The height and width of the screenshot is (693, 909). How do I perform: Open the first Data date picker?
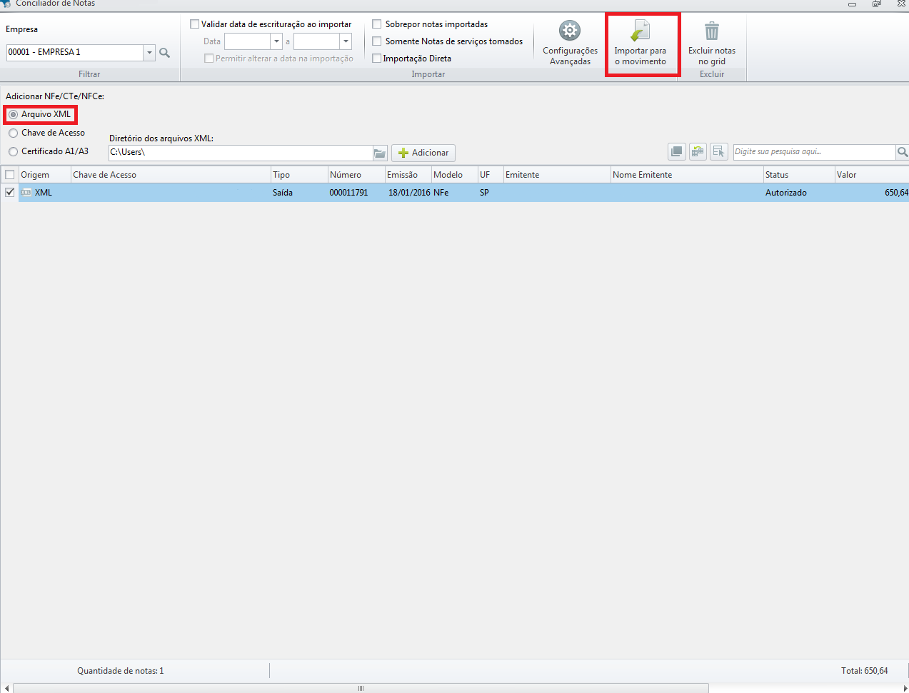coord(276,41)
